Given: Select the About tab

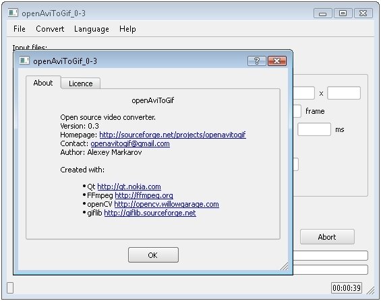Looking at the screenshot, I should (43, 83).
